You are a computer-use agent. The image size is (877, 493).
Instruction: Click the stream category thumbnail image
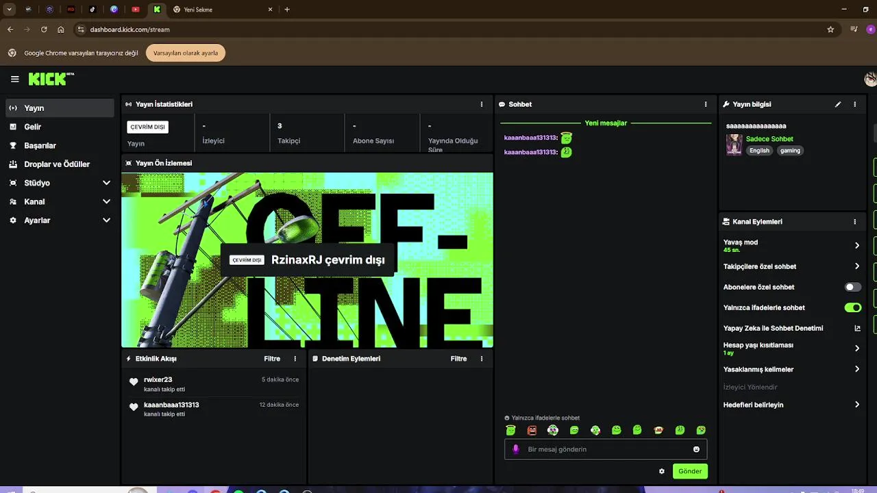tap(734, 144)
